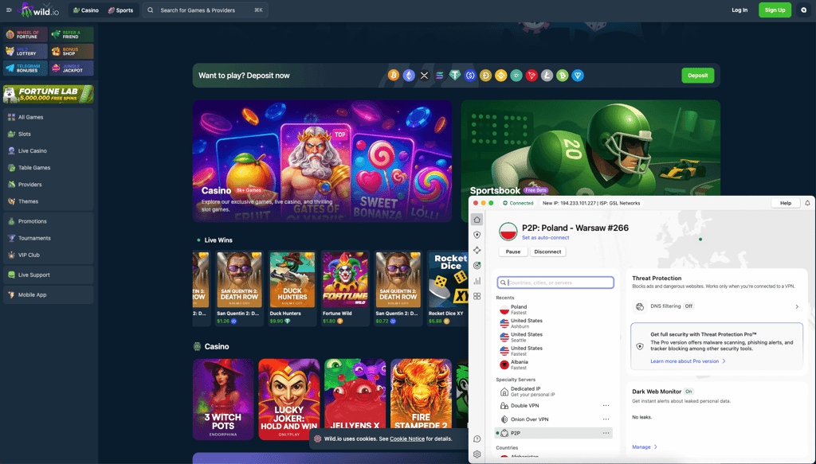Open Providers in the sidebar
Screen dimensions: 816x464
(49, 185)
